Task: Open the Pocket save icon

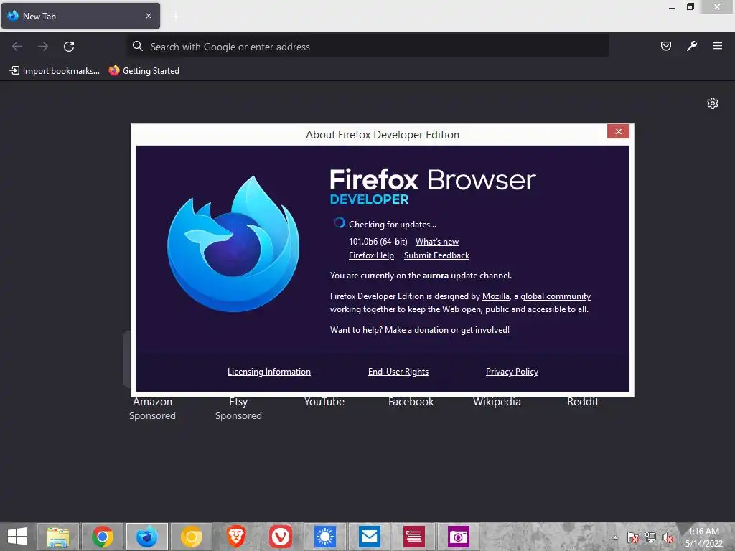Action: [x=665, y=46]
